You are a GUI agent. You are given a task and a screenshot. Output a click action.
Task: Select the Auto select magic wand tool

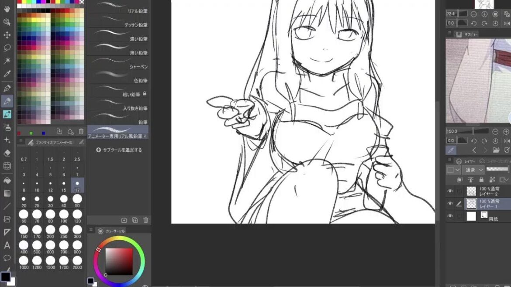7,61
